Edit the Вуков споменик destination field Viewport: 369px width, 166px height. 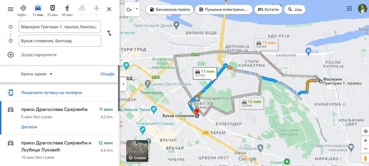(60, 41)
